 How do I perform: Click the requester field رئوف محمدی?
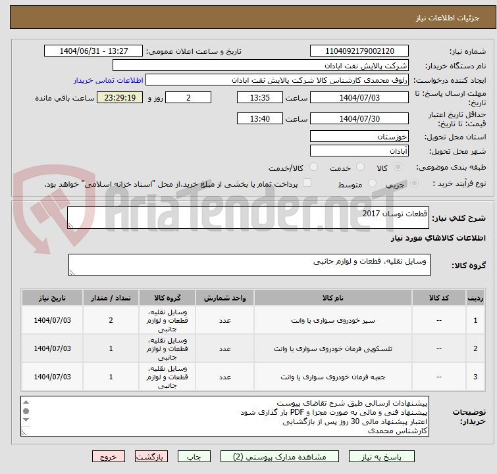tap(277, 80)
